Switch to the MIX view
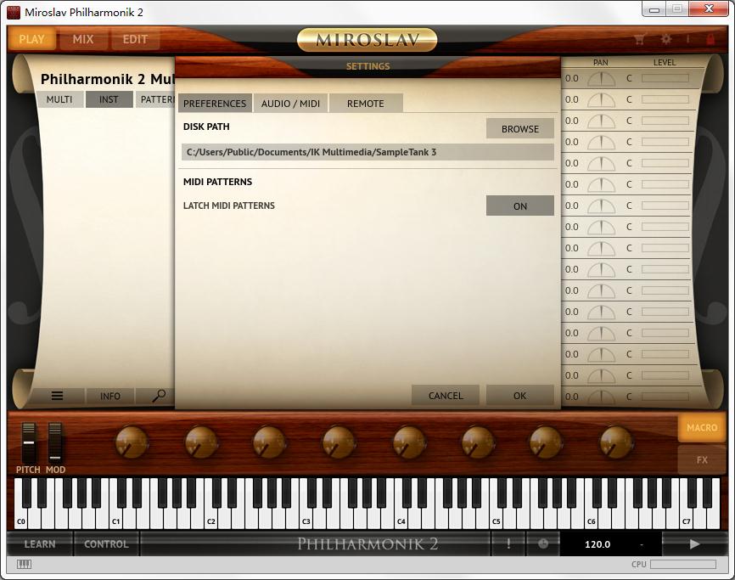This screenshot has height=580, width=735. click(83, 39)
